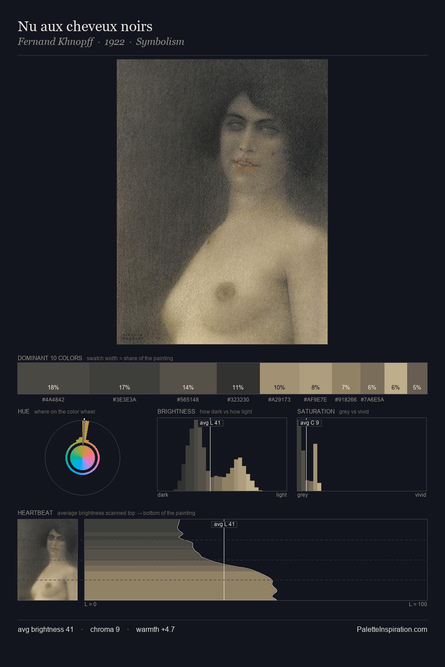Click the brightness histogram chart
This screenshot has height=667, width=445.
[x=222, y=454]
